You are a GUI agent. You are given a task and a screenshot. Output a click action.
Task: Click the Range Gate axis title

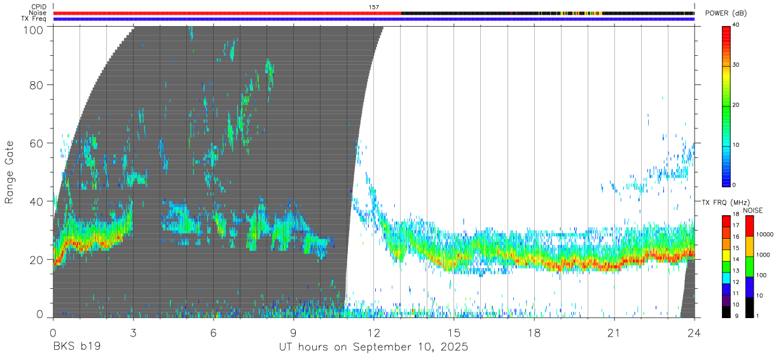pyautogui.click(x=10, y=172)
